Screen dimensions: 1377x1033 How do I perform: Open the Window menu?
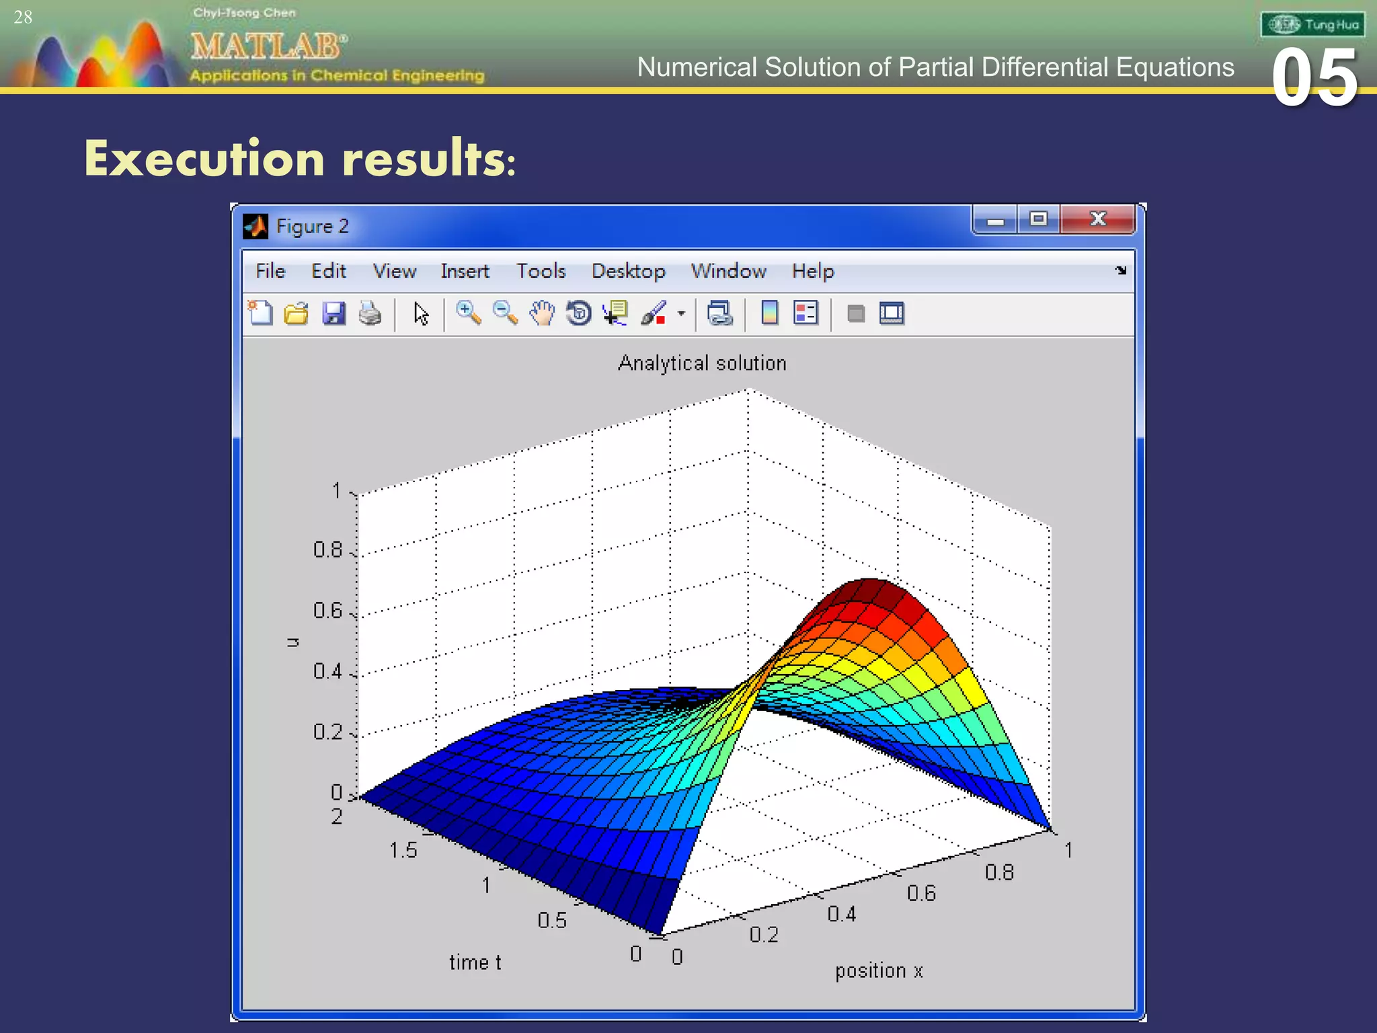729,271
